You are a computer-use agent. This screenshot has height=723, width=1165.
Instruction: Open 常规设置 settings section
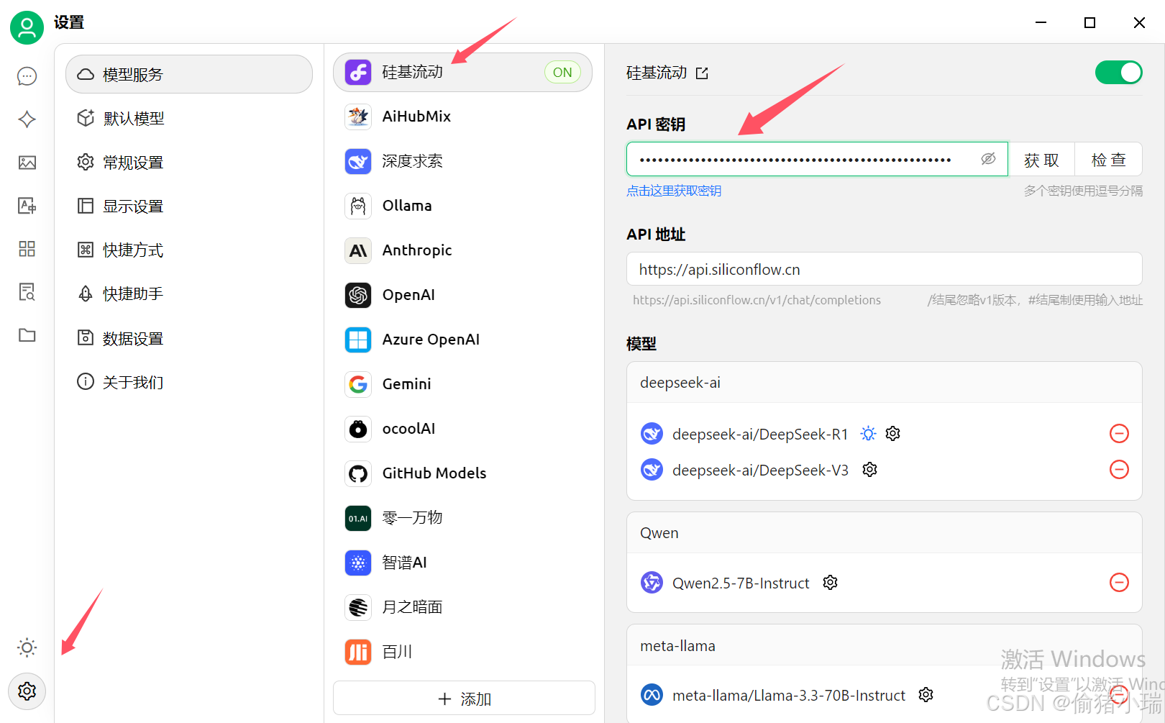click(x=189, y=162)
